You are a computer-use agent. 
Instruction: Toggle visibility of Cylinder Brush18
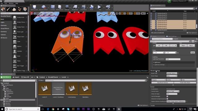(151, 21)
